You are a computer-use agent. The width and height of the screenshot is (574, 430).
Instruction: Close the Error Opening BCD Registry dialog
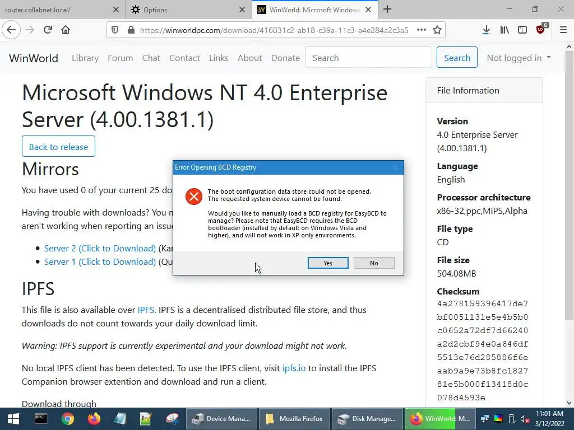tap(395, 167)
